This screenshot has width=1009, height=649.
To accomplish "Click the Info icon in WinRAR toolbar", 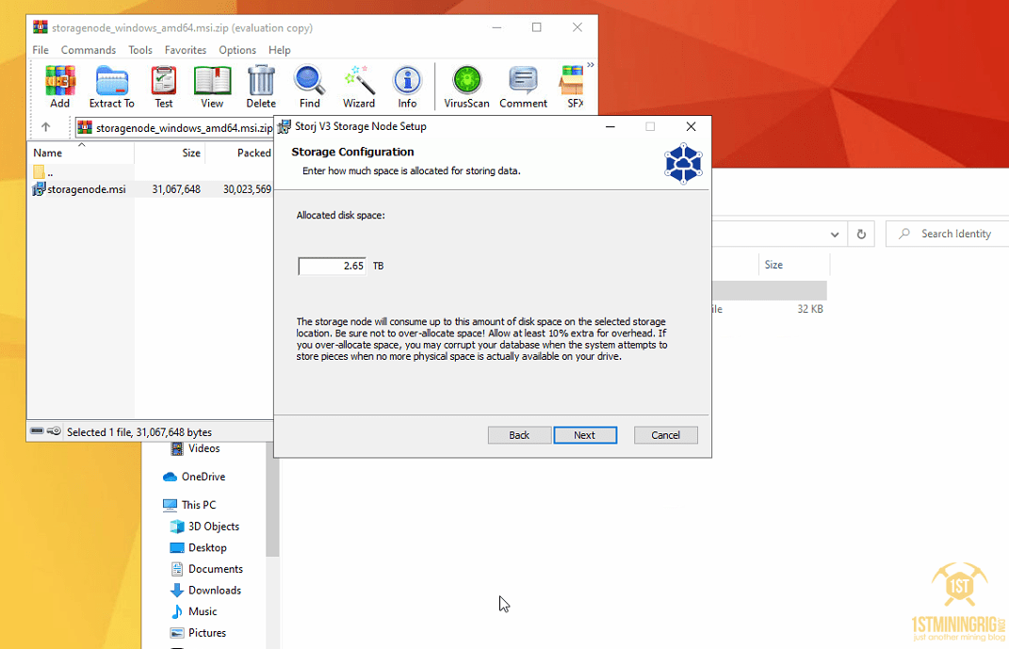I will 407,87.
